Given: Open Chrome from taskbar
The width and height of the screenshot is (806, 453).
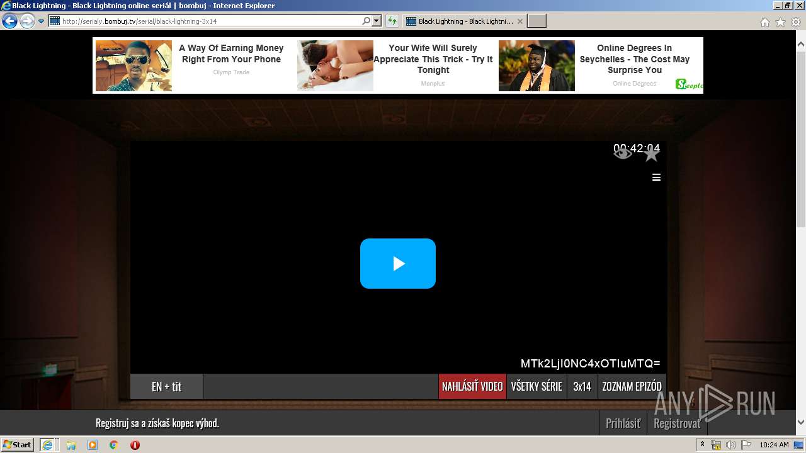Looking at the screenshot, I should [114, 445].
